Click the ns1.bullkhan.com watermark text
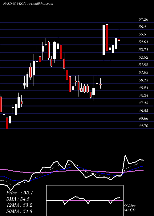 (40, 4)
